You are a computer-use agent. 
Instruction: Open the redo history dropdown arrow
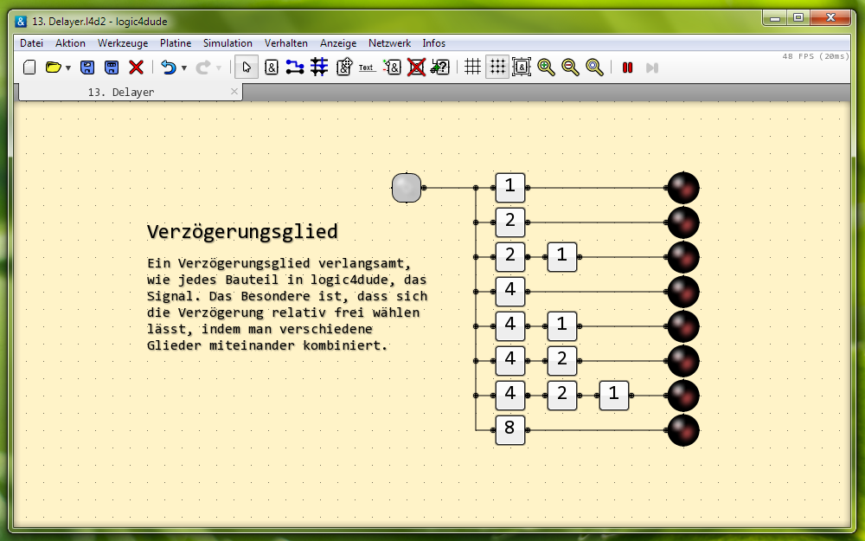pyautogui.click(x=219, y=68)
